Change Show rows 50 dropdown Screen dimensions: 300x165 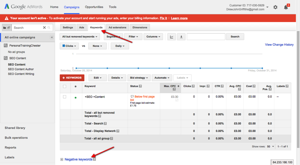[x=271, y=147]
